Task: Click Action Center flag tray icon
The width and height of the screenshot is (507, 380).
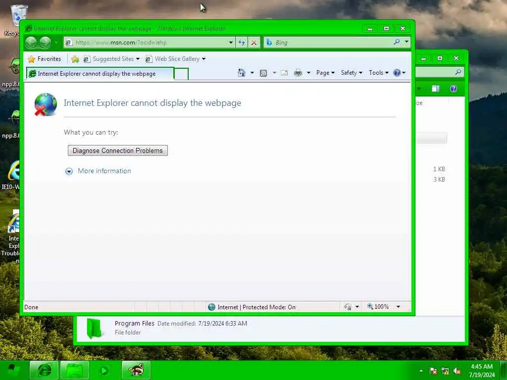Action: pos(433,371)
